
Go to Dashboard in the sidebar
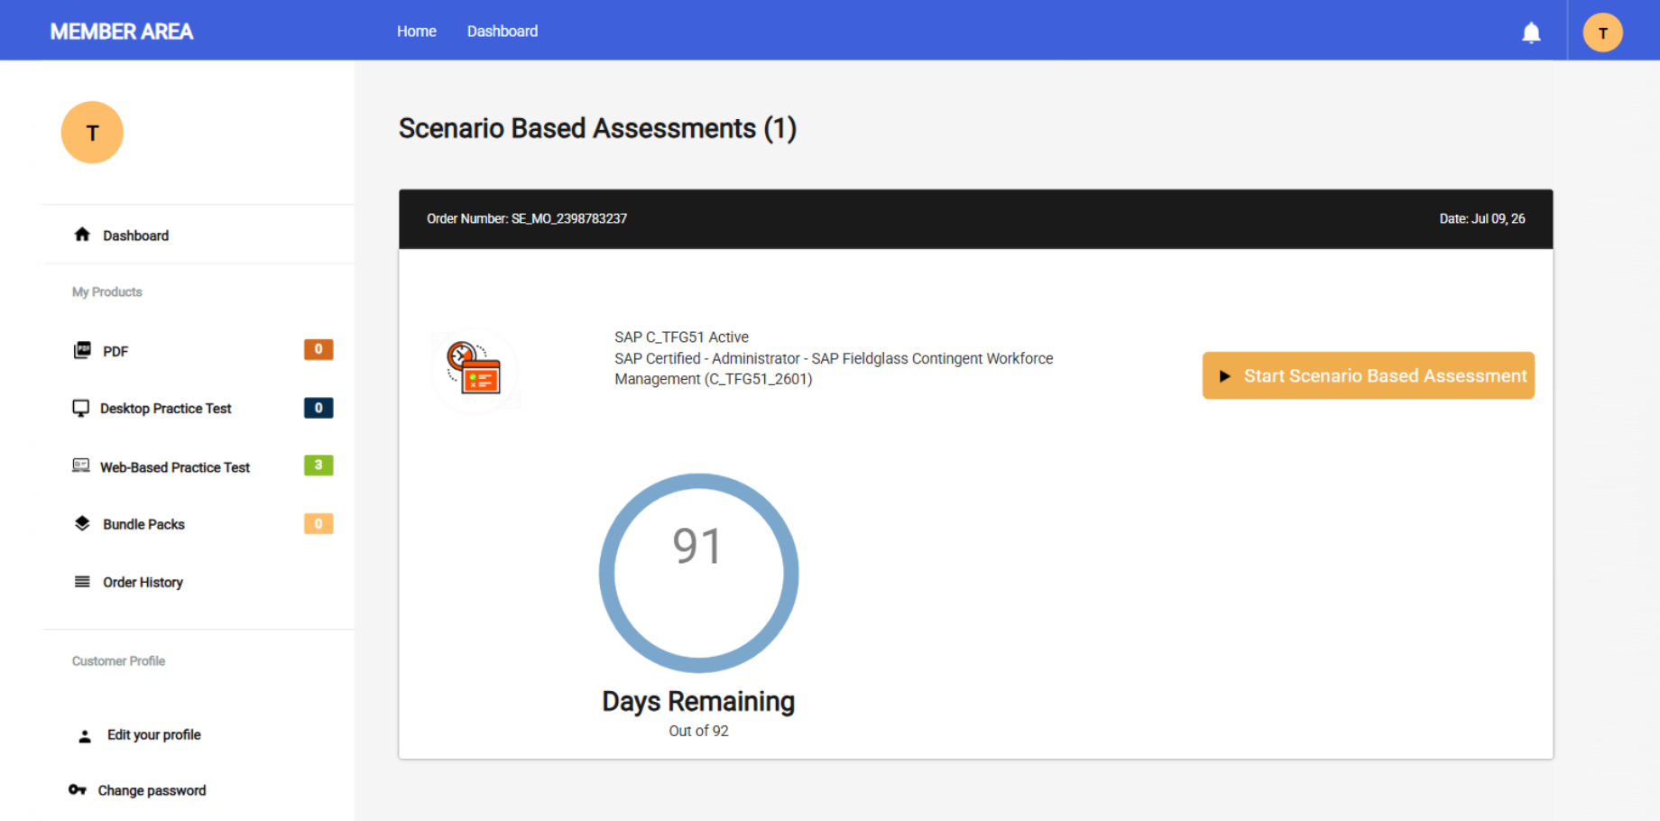pos(135,235)
